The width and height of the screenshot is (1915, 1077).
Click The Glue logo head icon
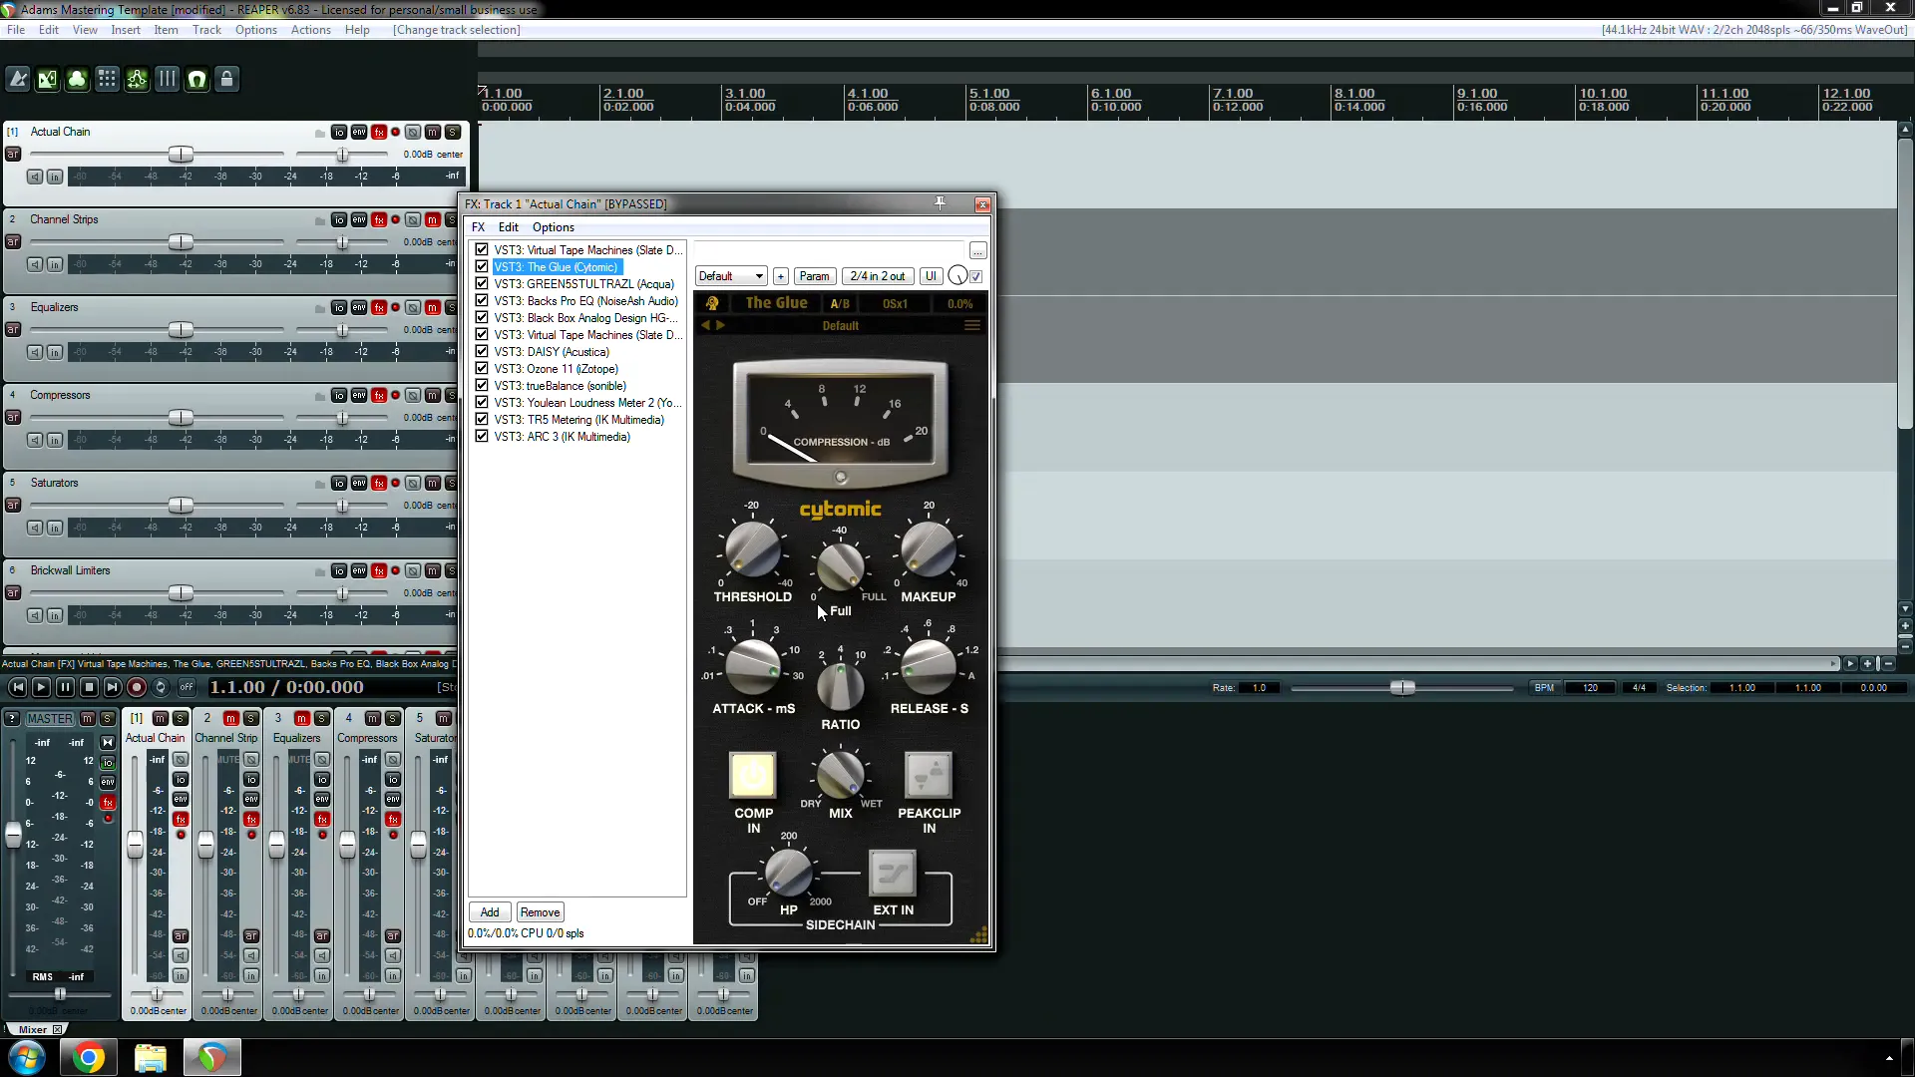(x=712, y=303)
